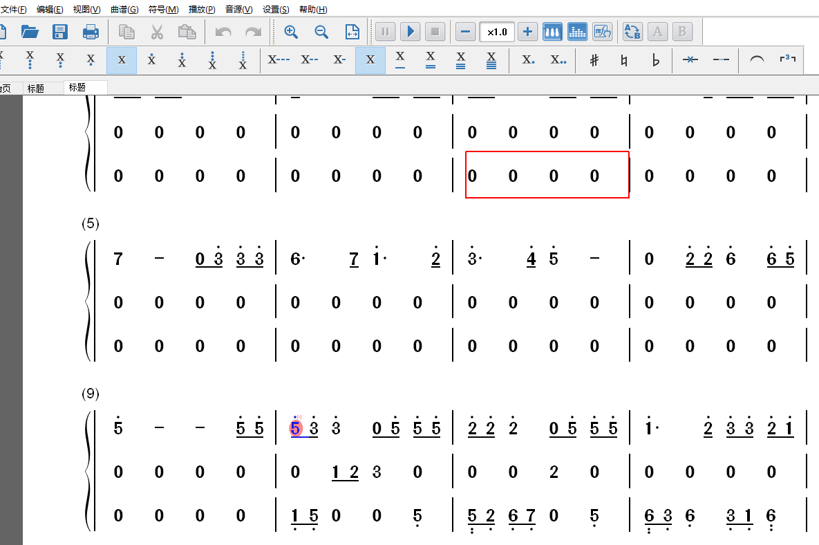Print the score with the printer icon
The image size is (819, 545).
pyautogui.click(x=91, y=32)
